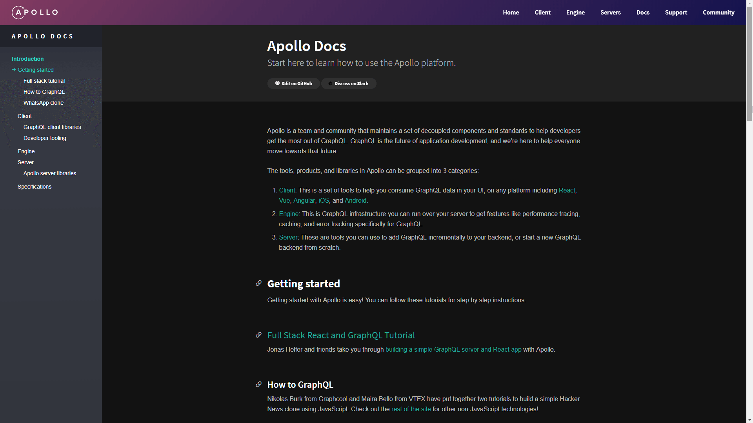Select Getting started in the sidebar
The height and width of the screenshot is (423, 753).
coord(35,70)
